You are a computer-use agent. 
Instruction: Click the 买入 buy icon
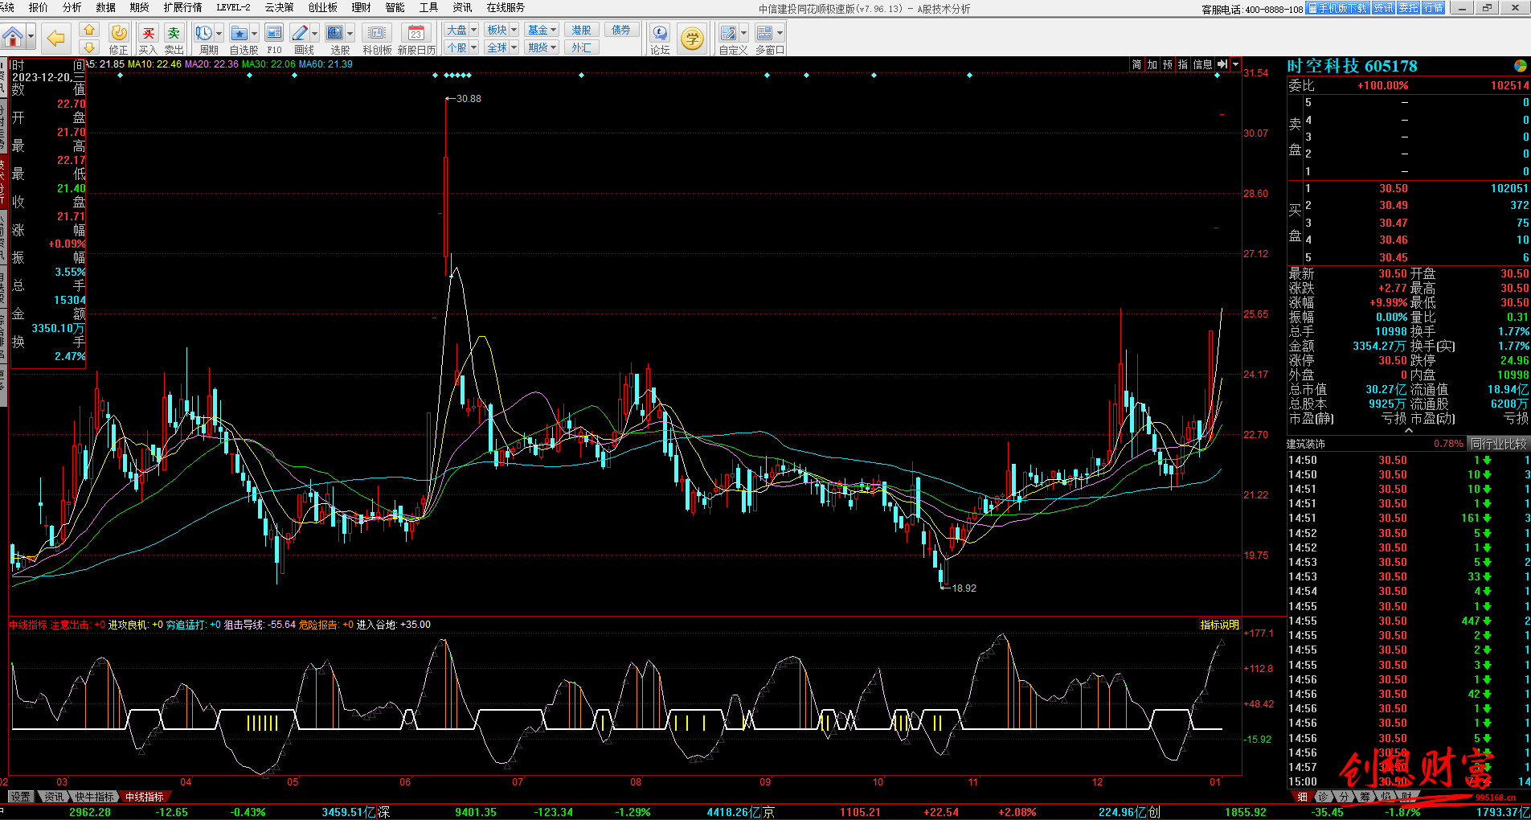(x=148, y=33)
